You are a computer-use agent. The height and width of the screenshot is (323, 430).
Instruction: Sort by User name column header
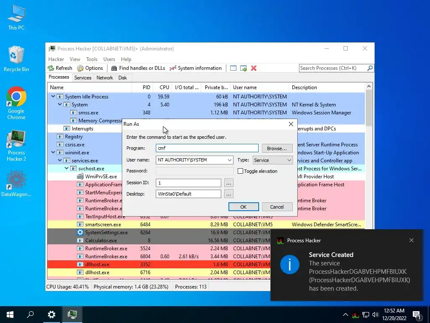click(260, 87)
